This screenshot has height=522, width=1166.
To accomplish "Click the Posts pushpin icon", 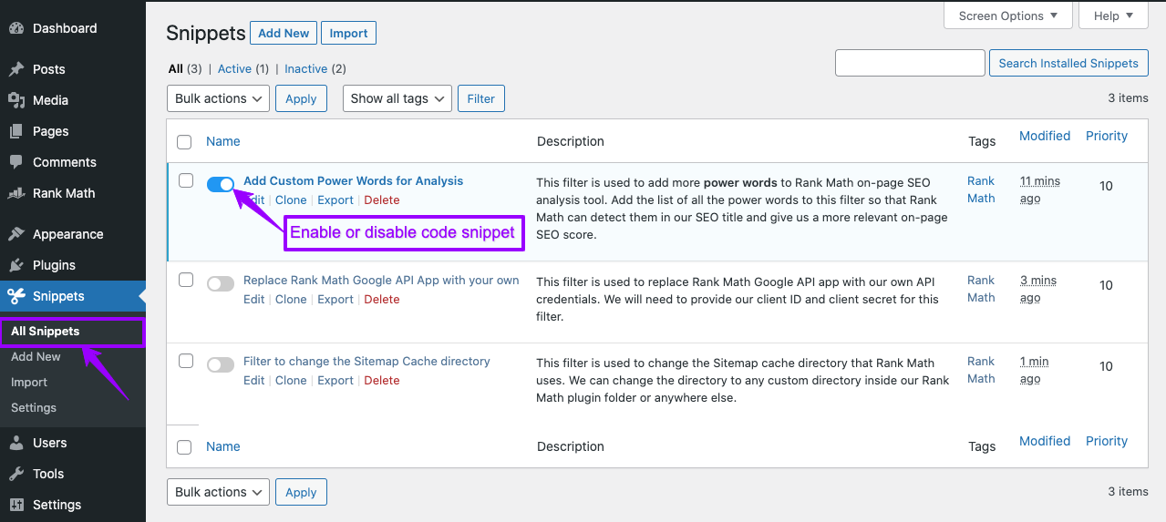I will [15, 69].
